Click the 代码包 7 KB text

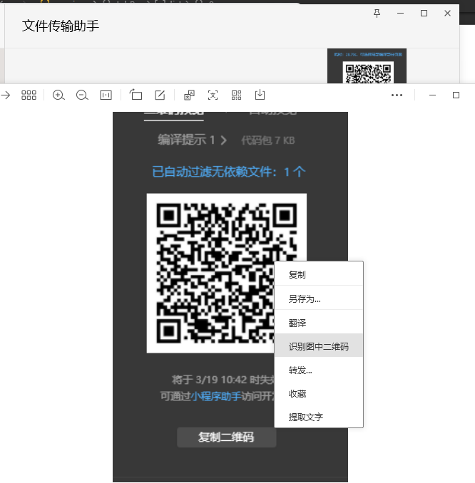tap(267, 140)
